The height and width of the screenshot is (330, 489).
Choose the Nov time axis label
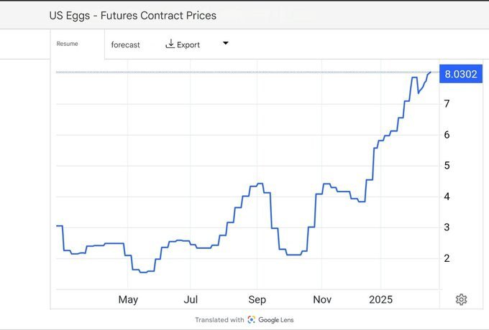pyautogui.click(x=323, y=299)
